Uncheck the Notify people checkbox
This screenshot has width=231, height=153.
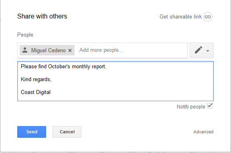210,106
